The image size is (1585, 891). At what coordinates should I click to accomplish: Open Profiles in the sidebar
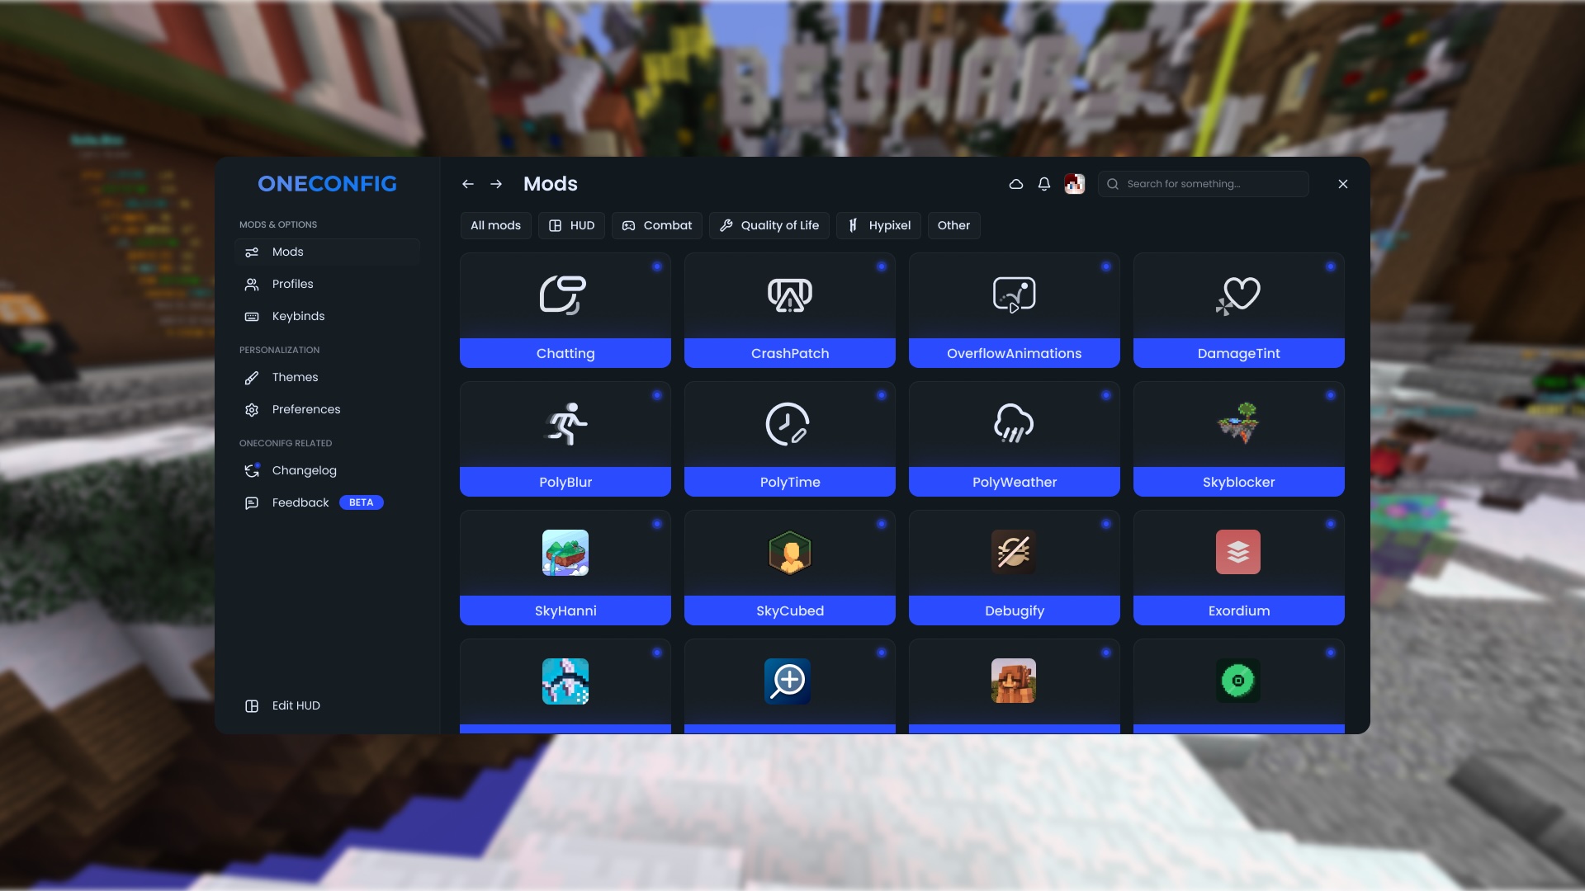coord(327,284)
